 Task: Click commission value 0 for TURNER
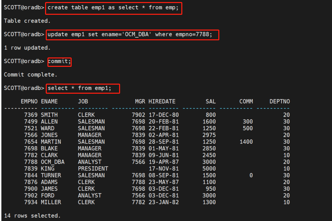tap(251, 175)
